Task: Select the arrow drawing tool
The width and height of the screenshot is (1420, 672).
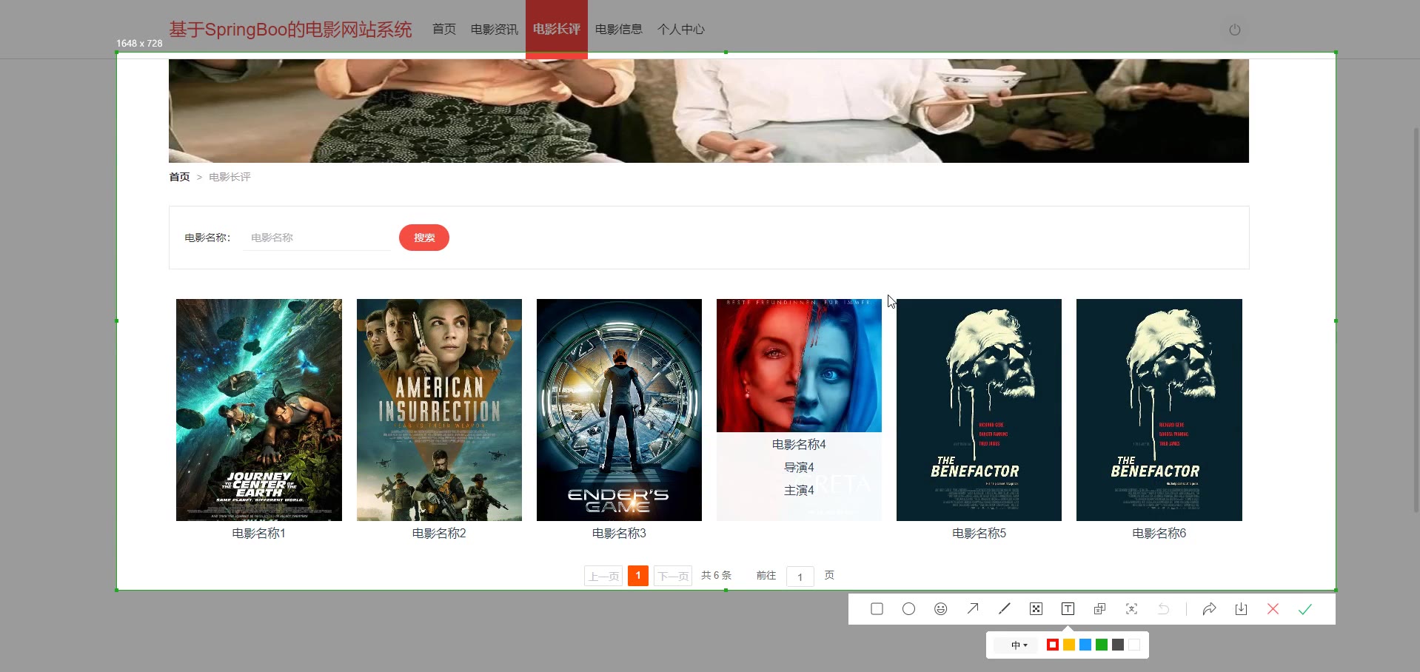Action: tap(973, 608)
